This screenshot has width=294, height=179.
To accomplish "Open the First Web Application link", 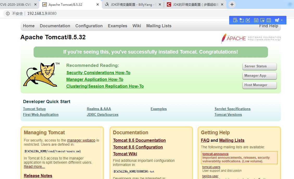I will 41,114.
